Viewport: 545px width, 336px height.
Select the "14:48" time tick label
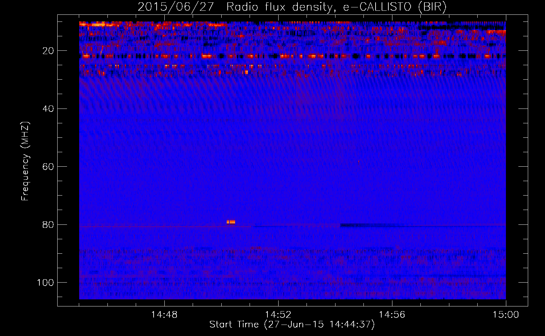(164, 315)
